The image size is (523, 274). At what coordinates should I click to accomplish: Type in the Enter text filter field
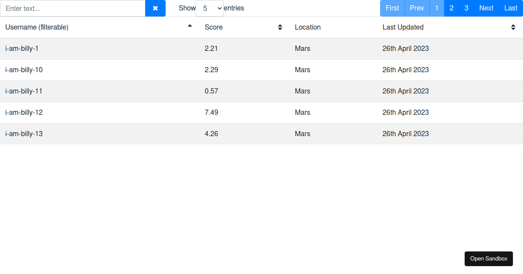pyautogui.click(x=73, y=8)
